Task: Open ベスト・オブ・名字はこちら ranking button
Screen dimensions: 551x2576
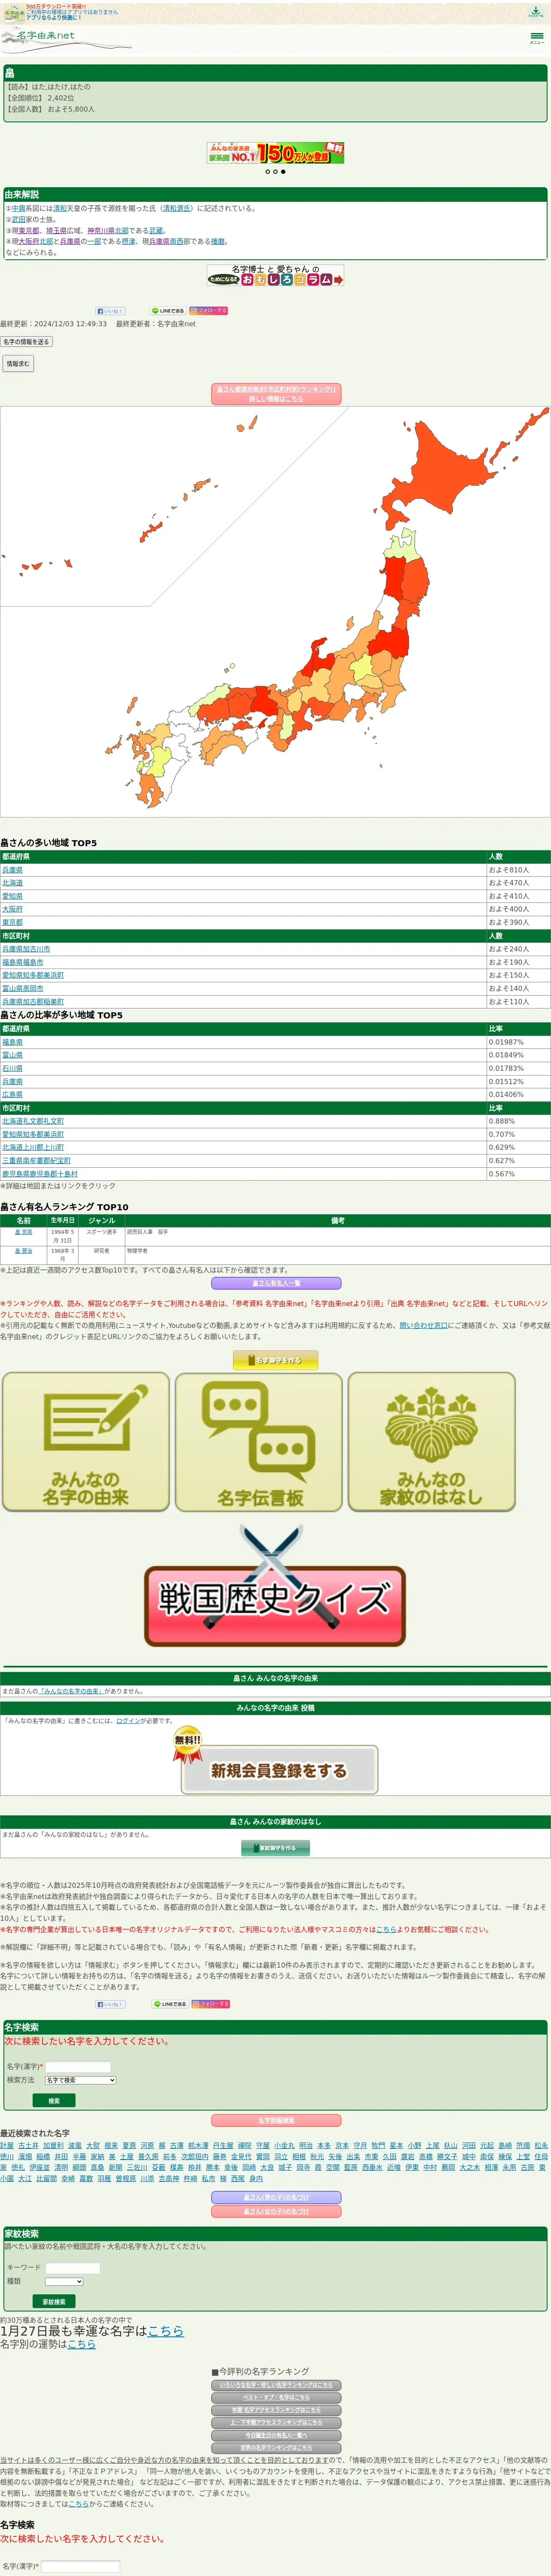Action: (x=276, y=2397)
